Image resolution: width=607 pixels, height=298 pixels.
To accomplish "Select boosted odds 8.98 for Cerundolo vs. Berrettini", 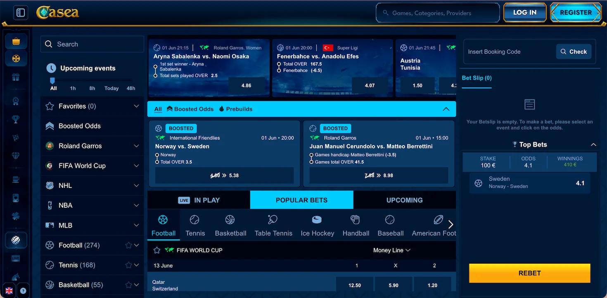I will click(x=379, y=175).
